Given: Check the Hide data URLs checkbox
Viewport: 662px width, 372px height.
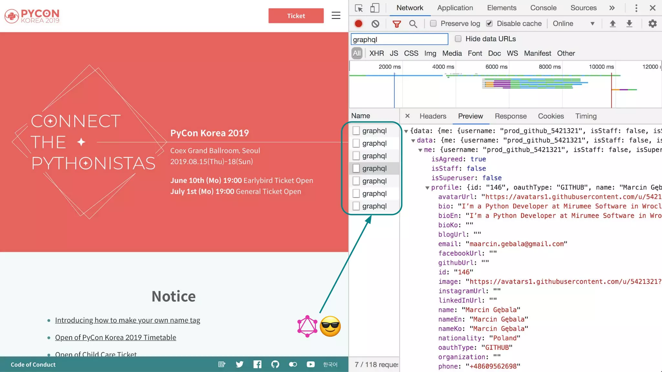Looking at the screenshot, I should coord(458,39).
